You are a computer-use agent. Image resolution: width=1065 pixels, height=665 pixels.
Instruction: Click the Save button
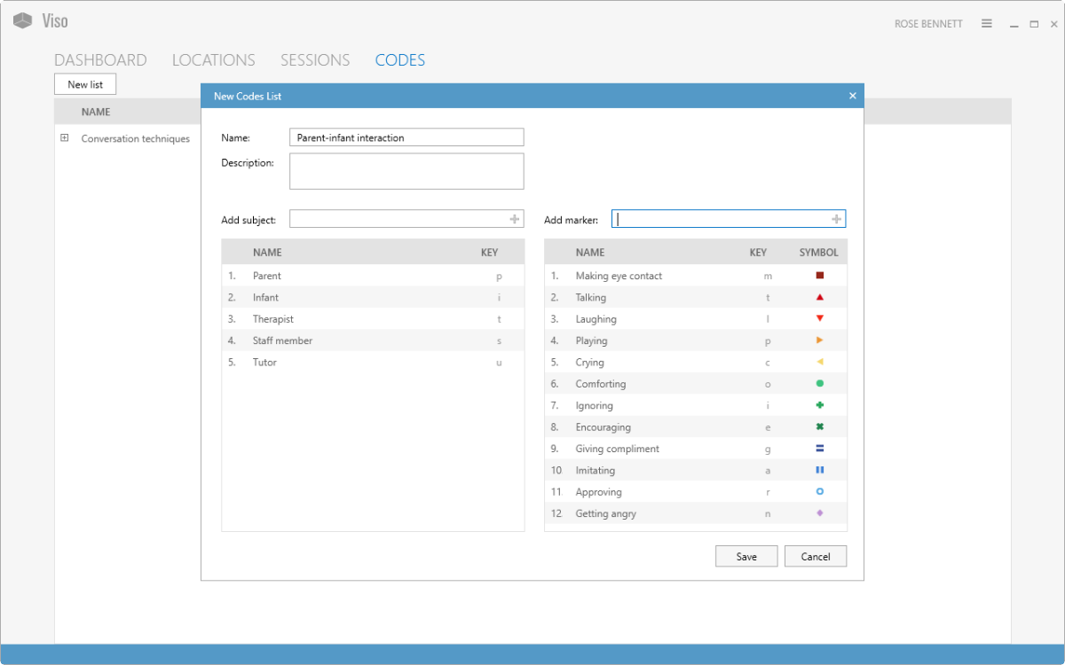coord(746,556)
